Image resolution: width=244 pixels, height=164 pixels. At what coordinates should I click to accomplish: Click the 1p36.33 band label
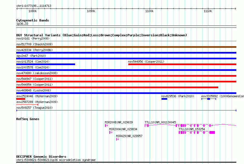click(22, 24)
